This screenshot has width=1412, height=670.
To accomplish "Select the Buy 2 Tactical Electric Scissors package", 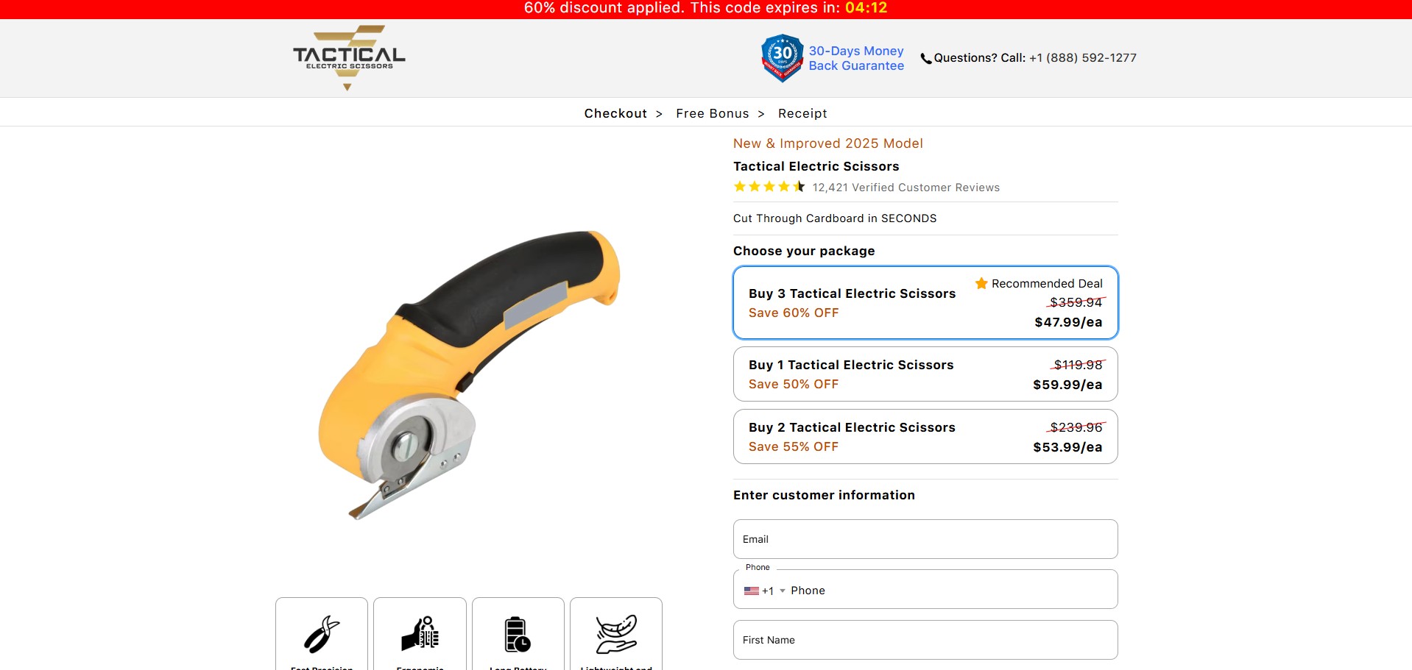I will coord(925,436).
